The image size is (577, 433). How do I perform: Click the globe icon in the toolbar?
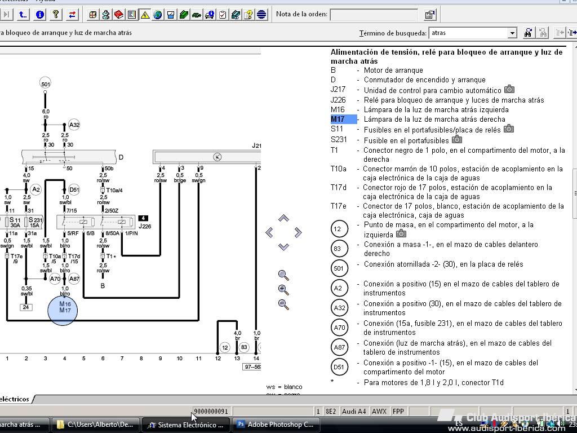pos(158,15)
